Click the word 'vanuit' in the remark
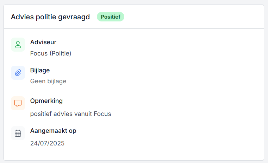Image resolution: width=268 pixels, height=163 pixels. [x=84, y=114]
